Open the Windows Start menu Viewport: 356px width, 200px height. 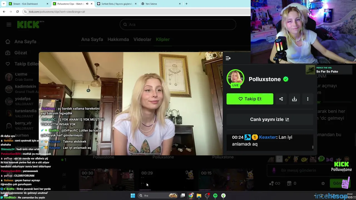(133, 196)
